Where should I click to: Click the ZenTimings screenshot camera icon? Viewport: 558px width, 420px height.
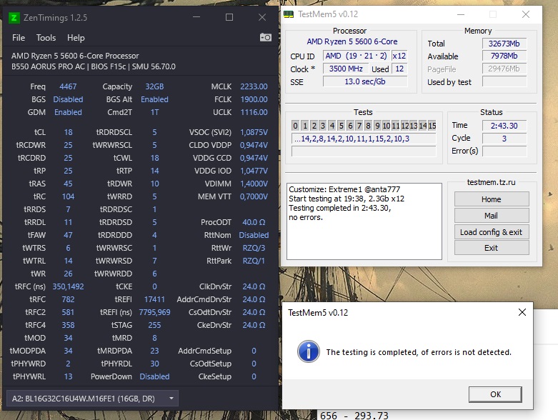266,37
